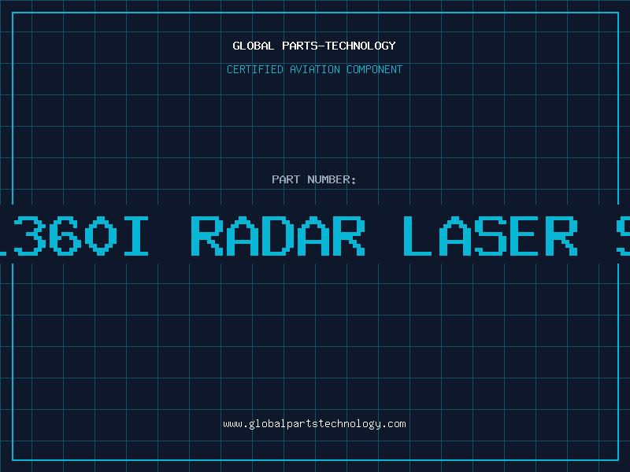
Task: Click the word NUMBER: in the label
Action: pyautogui.click(x=332, y=179)
